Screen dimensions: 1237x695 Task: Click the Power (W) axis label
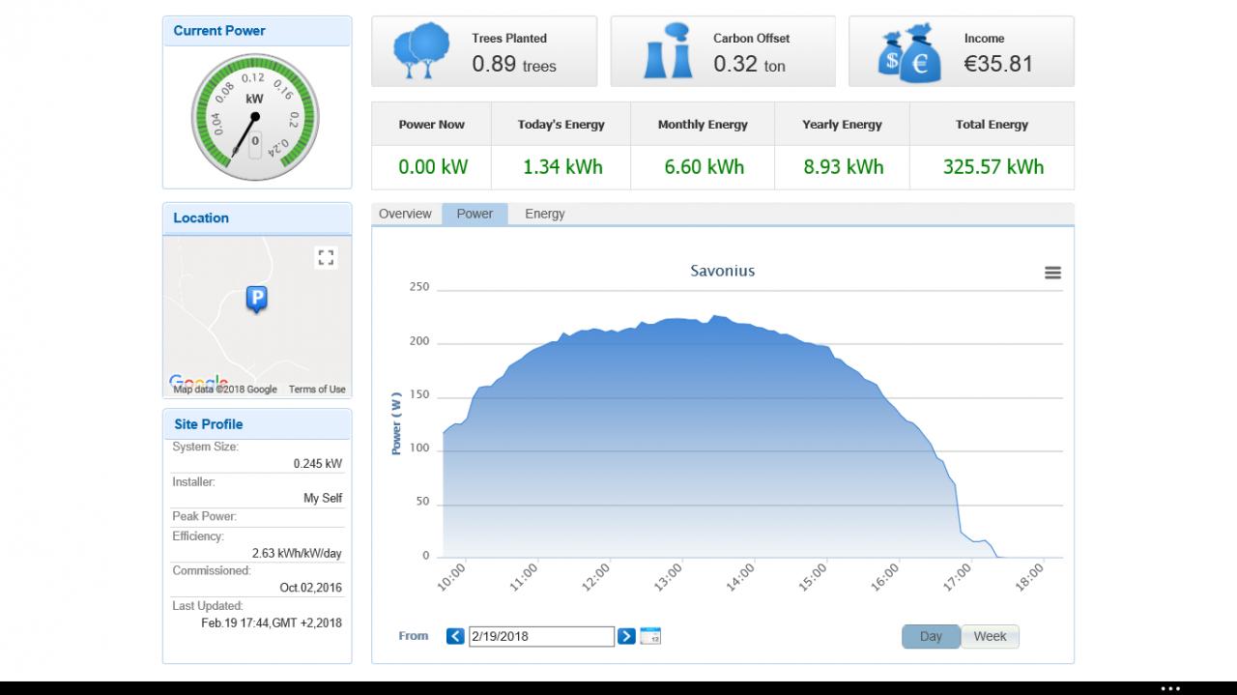click(396, 423)
